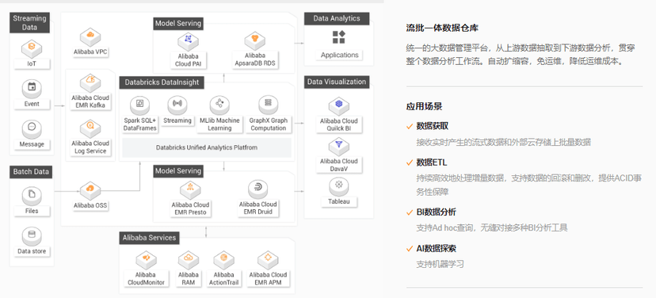
Task: Click the Streaming icon in Databricks DataInsight
Action: [x=177, y=105]
